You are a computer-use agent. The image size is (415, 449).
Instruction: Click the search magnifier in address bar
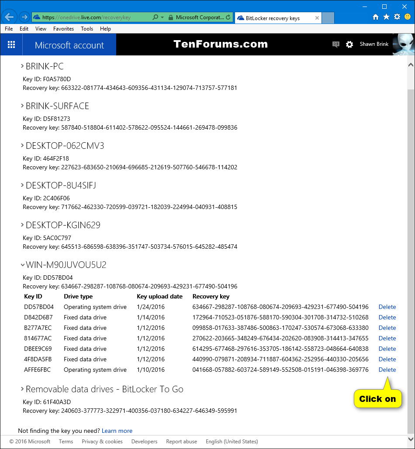point(155,17)
